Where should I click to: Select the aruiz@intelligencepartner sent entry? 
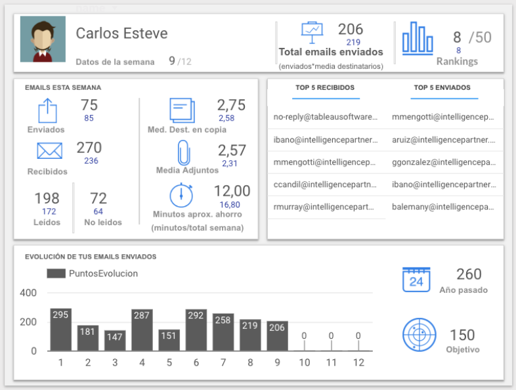(x=443, y=140)
